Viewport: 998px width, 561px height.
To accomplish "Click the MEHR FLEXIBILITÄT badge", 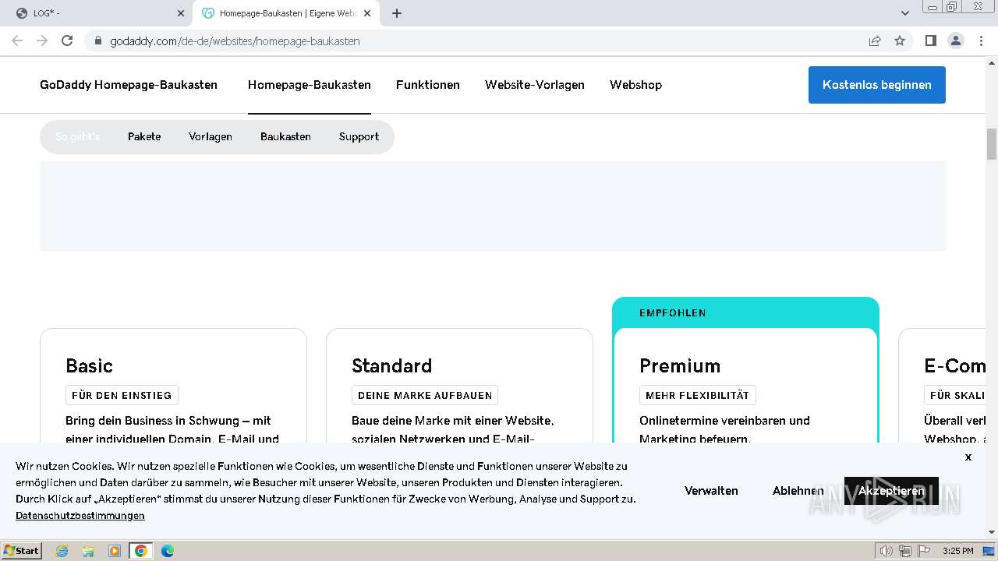I will [x=697, y=395].
